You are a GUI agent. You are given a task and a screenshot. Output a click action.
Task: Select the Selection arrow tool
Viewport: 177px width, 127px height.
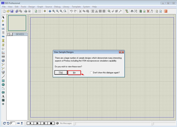[x=3, y=17]
